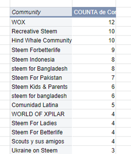This screenshot has width=131, height=154.
Task: Select the COUNTA de Community header cell
Action: point(94,12)
